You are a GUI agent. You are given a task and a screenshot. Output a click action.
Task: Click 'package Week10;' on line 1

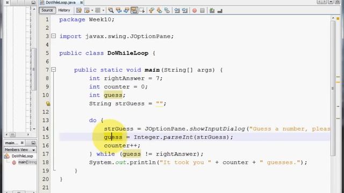coord(87,19)
